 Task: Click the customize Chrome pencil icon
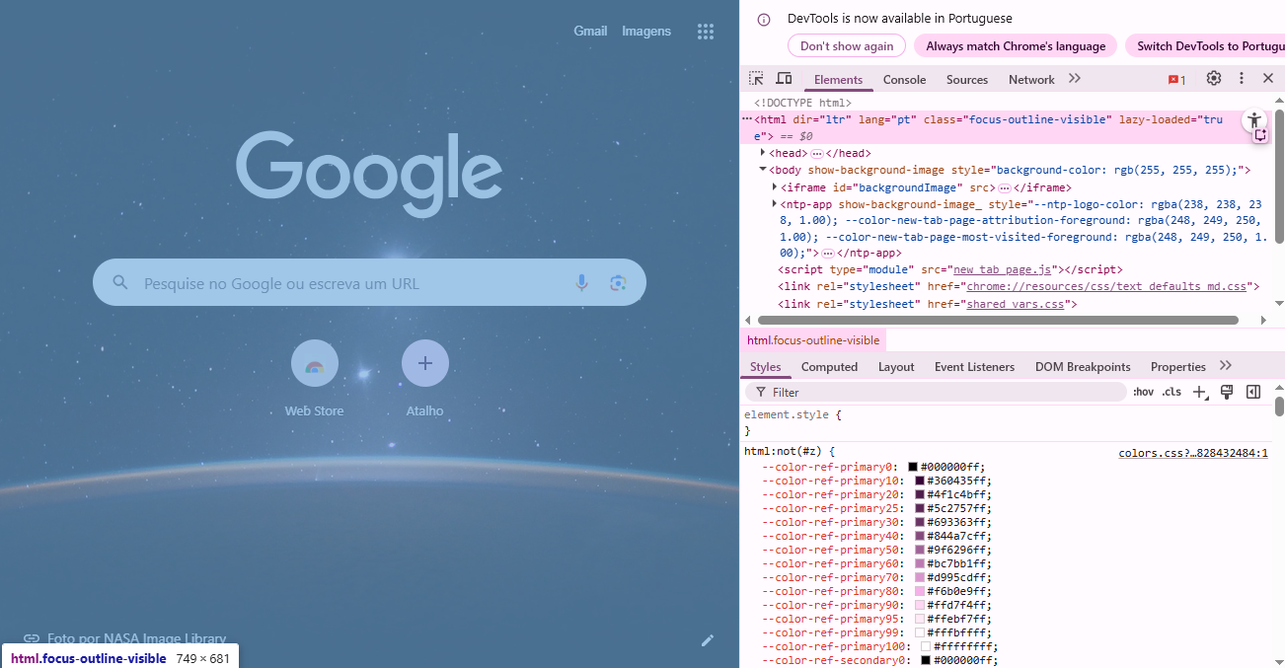coord(707,640)
